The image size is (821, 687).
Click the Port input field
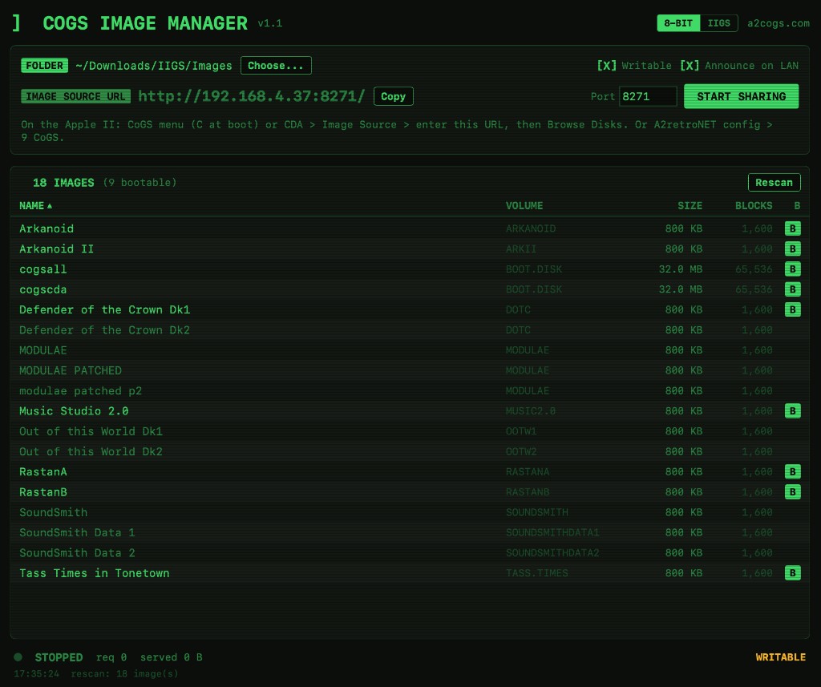tap(648, 96)
